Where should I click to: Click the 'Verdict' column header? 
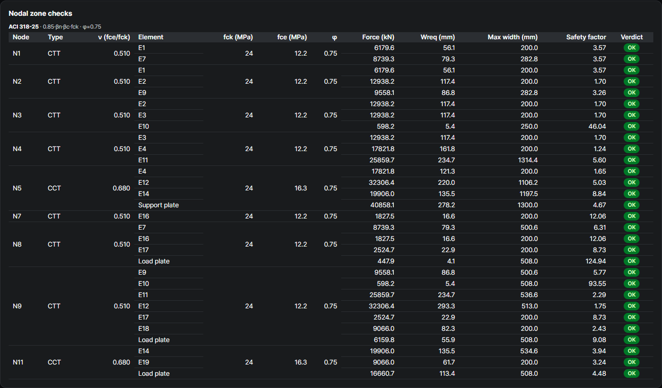point(632,37)
